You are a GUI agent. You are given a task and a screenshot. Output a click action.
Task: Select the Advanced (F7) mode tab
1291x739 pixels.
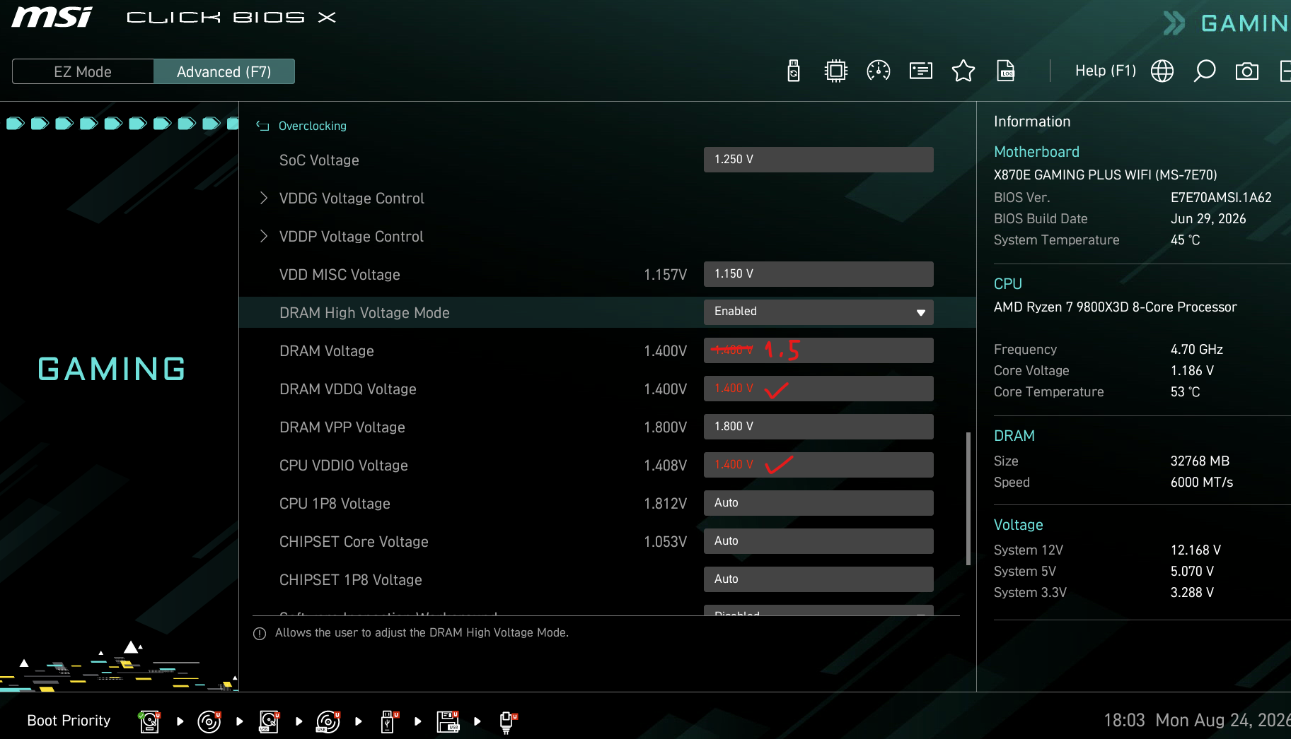[224, 71]
